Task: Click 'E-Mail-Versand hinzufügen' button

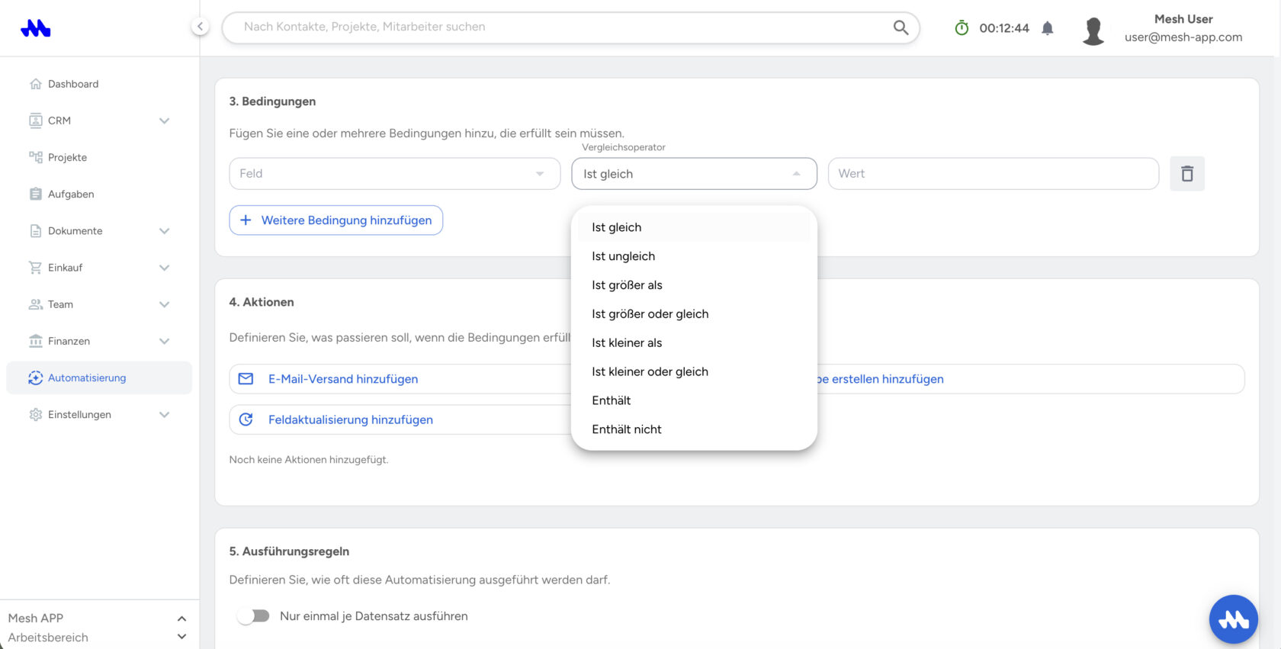Action: point(400,379)
